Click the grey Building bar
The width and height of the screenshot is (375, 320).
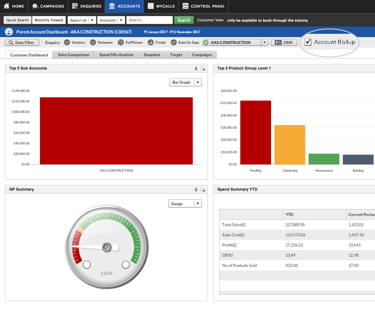click(358, 160)
